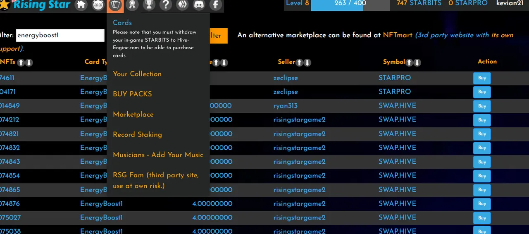Click risingstargame2 seller in 074212 row
Viewport: 529px width, 234px height.
click(x=299, y=120)
